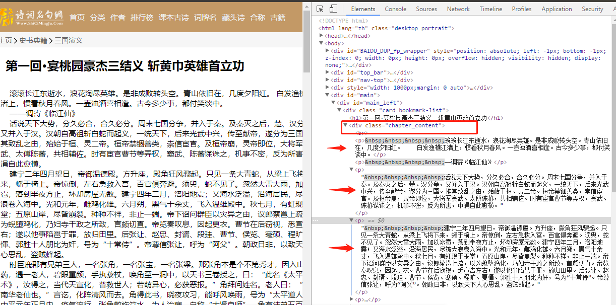This screenshot has height=305, width=616.
Task: Switch to the Sources tab
Action: 426,9
